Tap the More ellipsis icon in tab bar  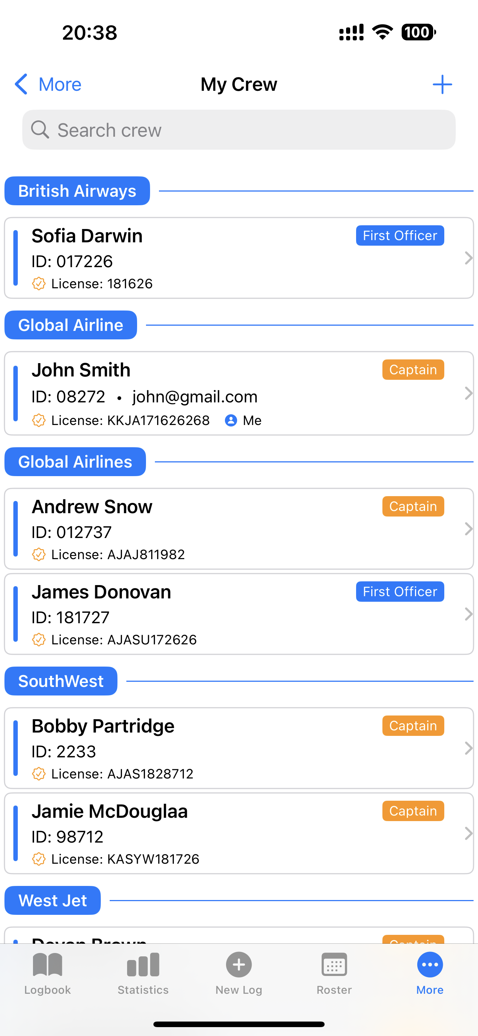(x=430, y=964)
